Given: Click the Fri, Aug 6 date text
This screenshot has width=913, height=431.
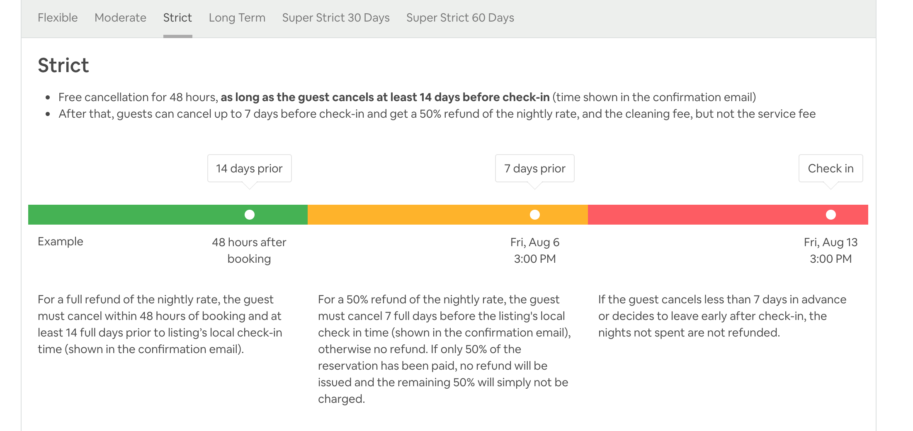Looking at the screenshot, I should [x=534, y=242].
